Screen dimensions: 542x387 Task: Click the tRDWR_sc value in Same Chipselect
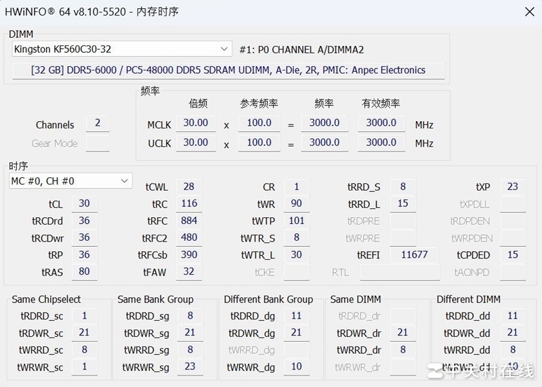[84, 333]
